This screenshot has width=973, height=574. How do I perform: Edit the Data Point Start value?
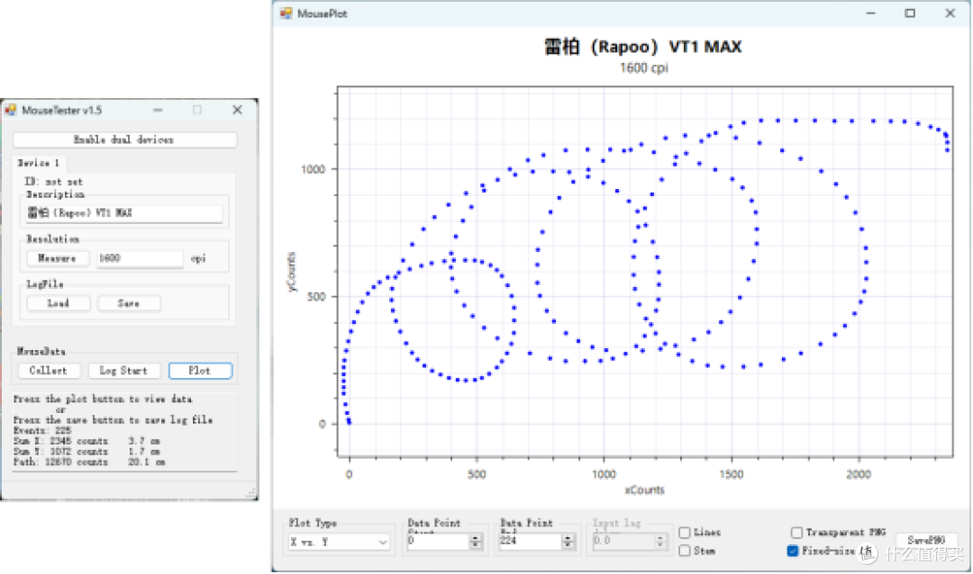click(438, 541)
